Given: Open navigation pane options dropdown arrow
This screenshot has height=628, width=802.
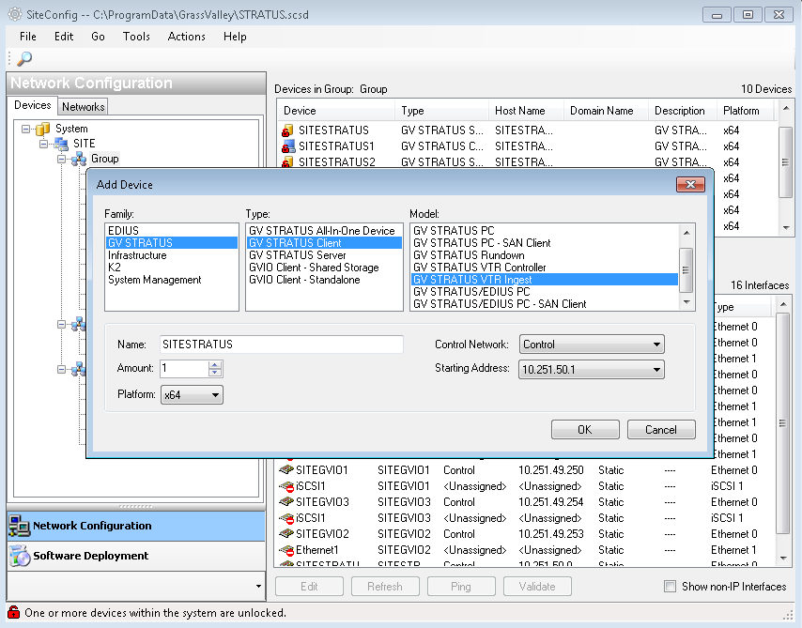Looking at the screenshot, I should coord(258,586).
